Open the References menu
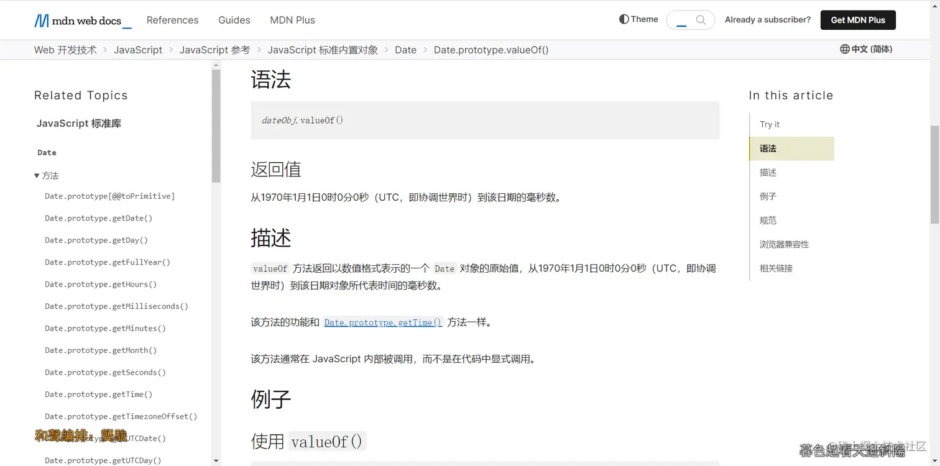This screenshot has height=466, width=940. [172, 20]
